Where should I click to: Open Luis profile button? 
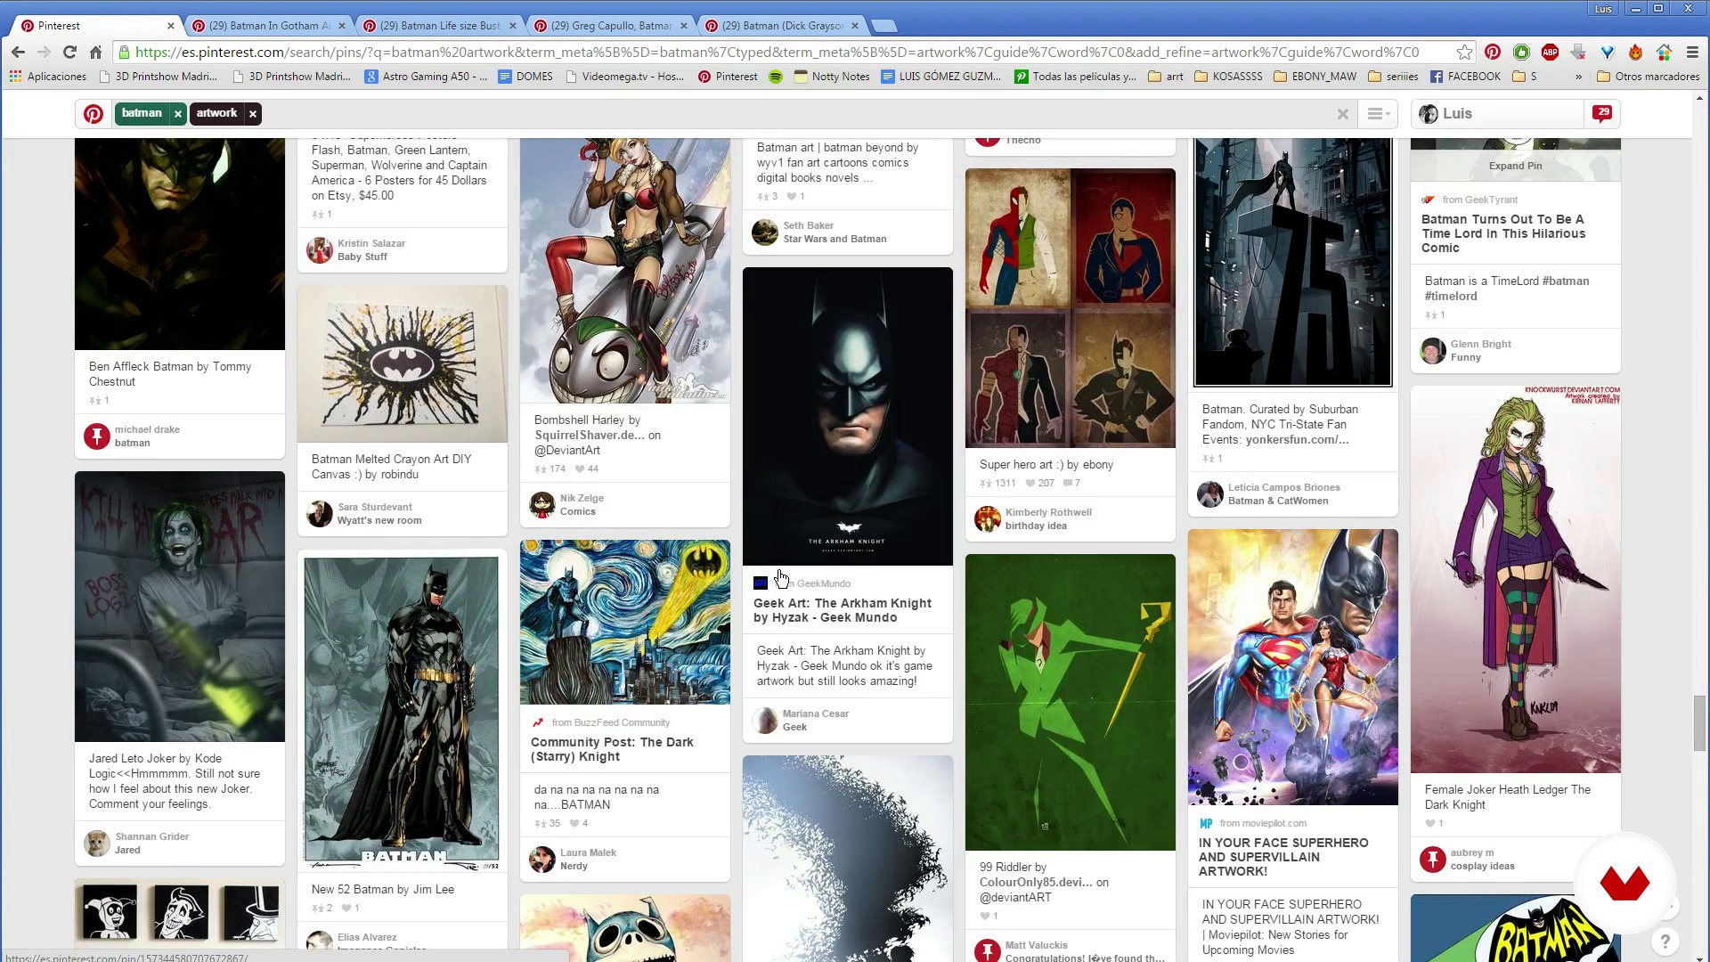[x=1498, y=114]
